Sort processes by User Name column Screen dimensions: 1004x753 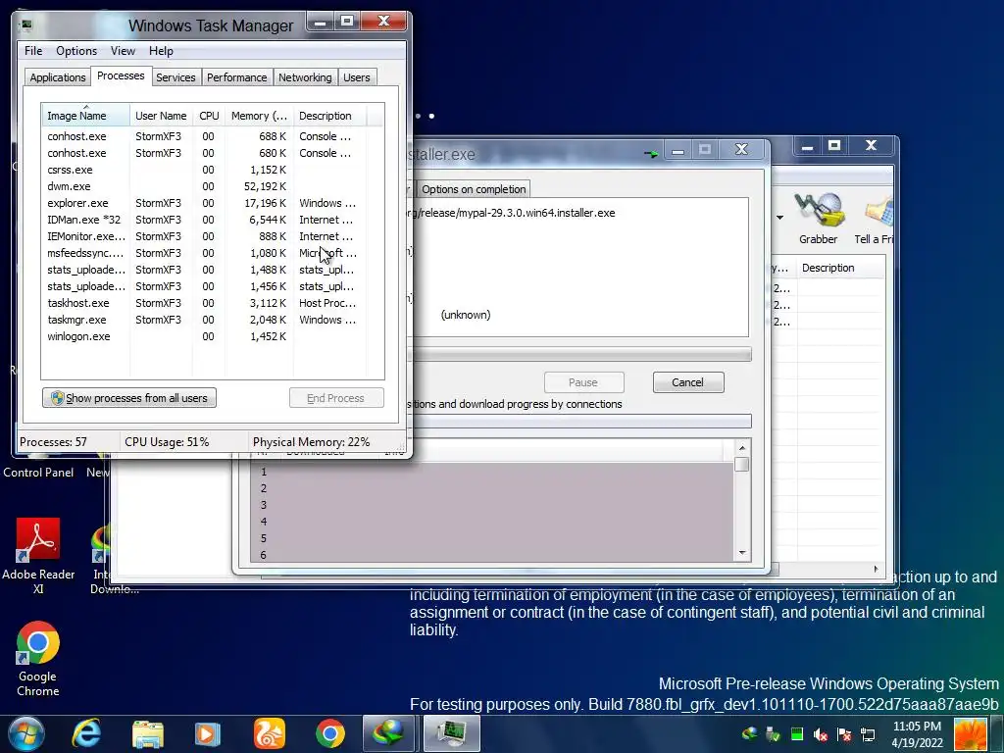(161, 116)
